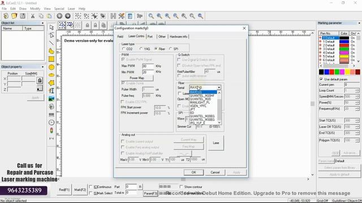The image size is (362, 203).
Task: Open the Fiber Serial dropdown arrow
Action: click(x=219, y=87)
